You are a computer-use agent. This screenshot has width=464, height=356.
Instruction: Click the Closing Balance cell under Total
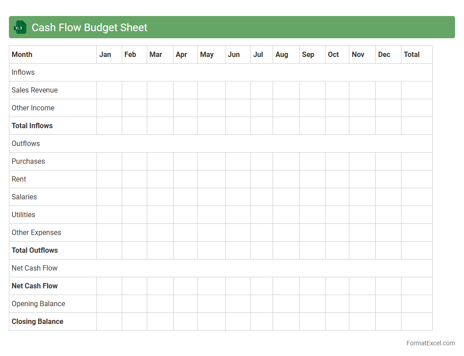(417, 322)
